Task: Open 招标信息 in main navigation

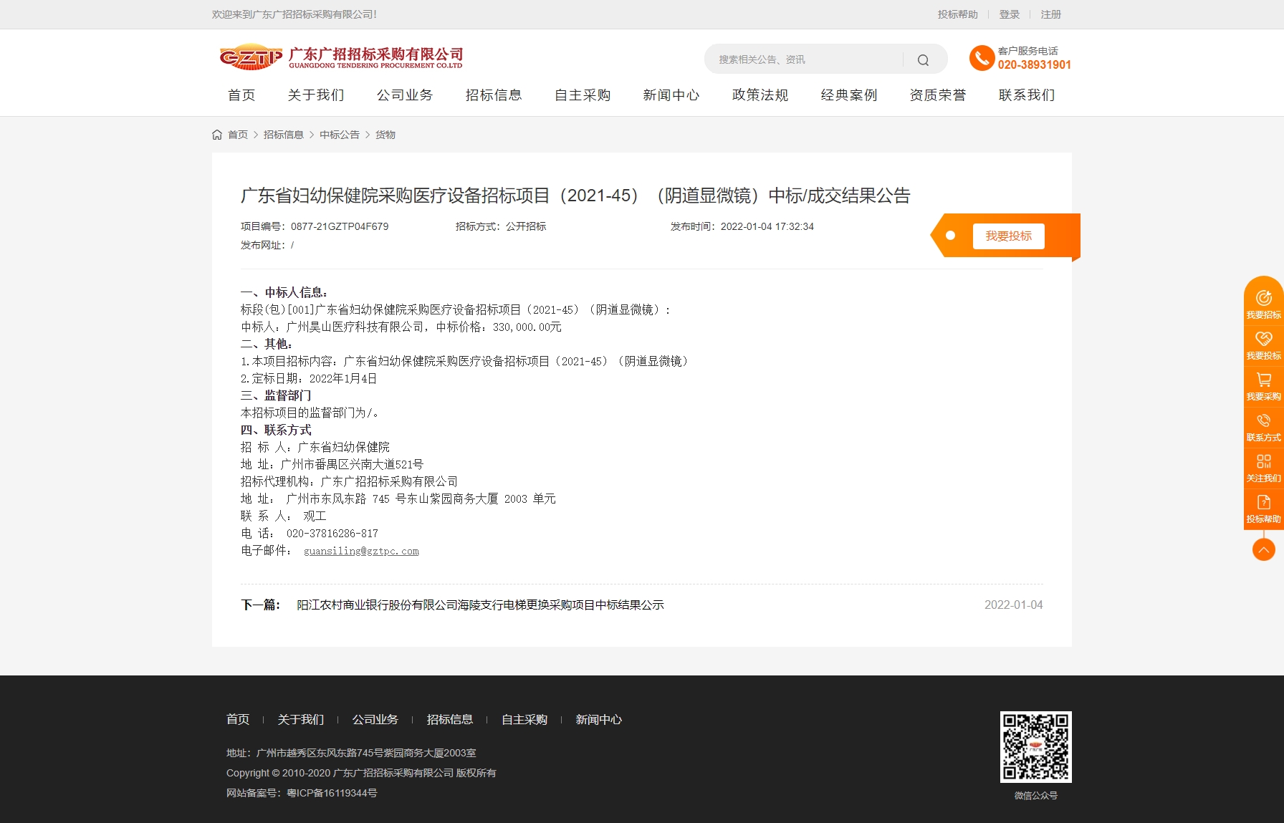Action: pos(494,95)
